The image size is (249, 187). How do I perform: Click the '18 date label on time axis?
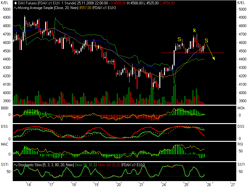coord(74,185)
